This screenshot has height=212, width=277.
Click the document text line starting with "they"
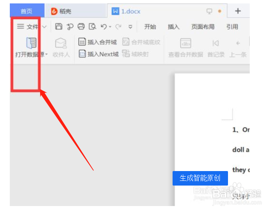[241, 170]
